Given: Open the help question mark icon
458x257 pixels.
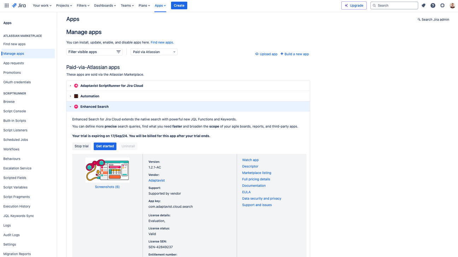Looking at the screenshot, I should [x=433, y=5].
